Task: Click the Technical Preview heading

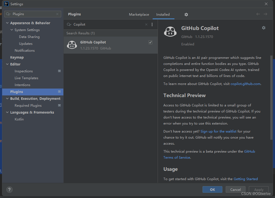Action: pos(185,95)
